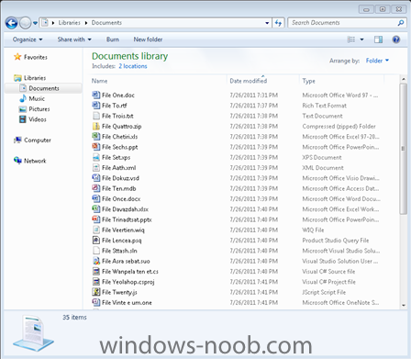Viewport: 411px width, 359px height.
Task: Select the File Wanpela ten et.cs icon
Action: click(96, 272)
